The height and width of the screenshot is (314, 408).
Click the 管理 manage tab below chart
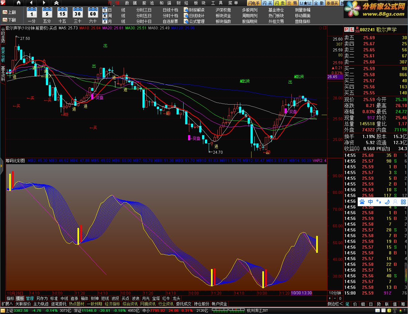coord(30,298)
